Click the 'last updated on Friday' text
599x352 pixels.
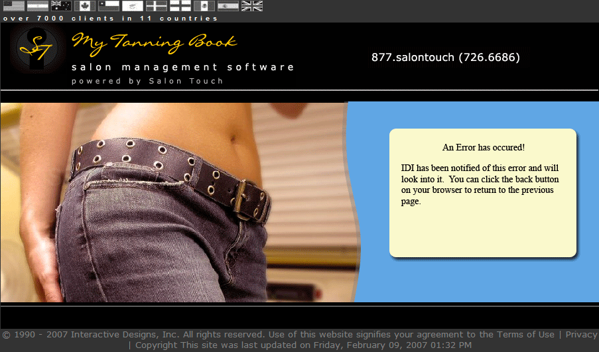326,345
